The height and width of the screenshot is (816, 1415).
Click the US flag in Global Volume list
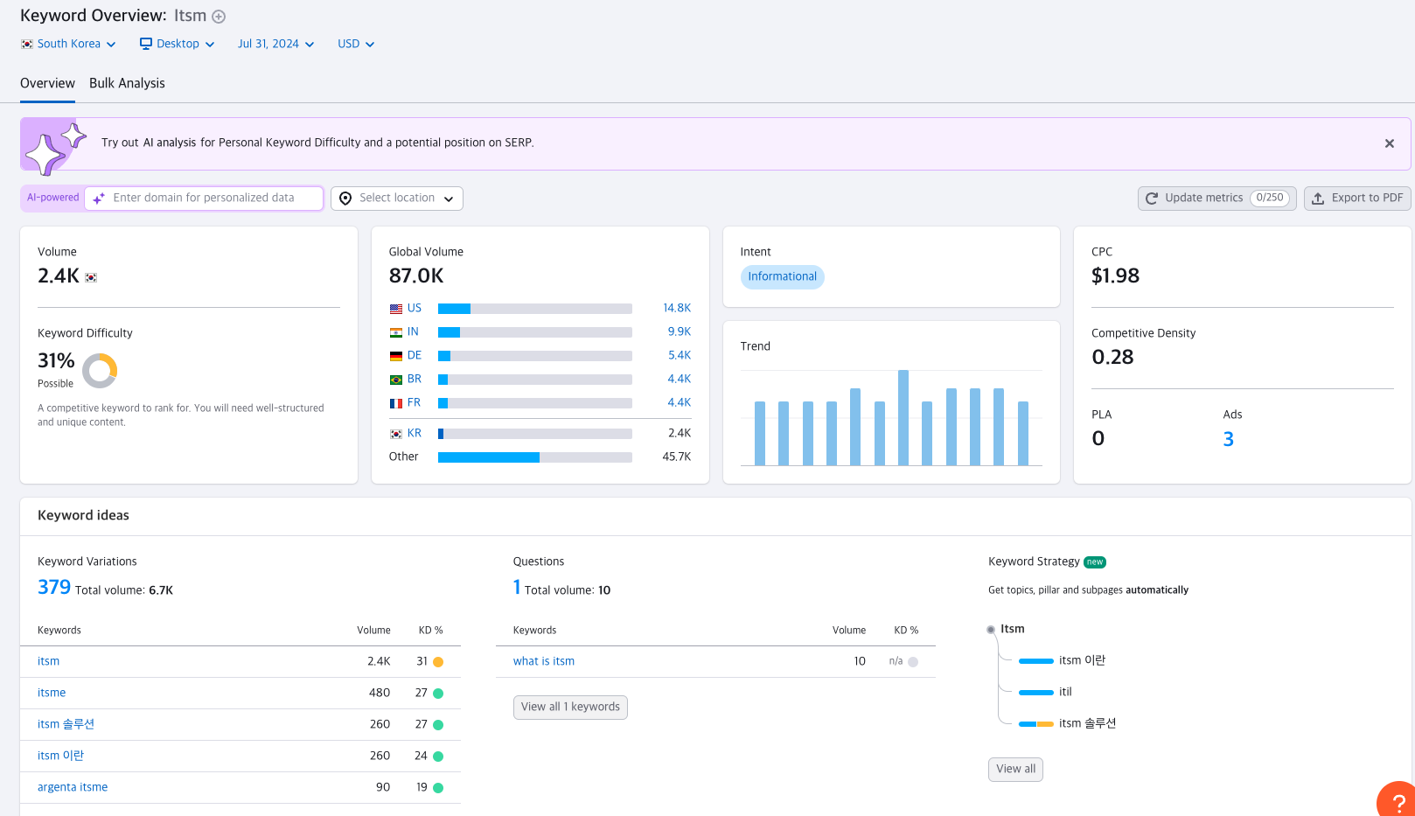coord(395,308)
